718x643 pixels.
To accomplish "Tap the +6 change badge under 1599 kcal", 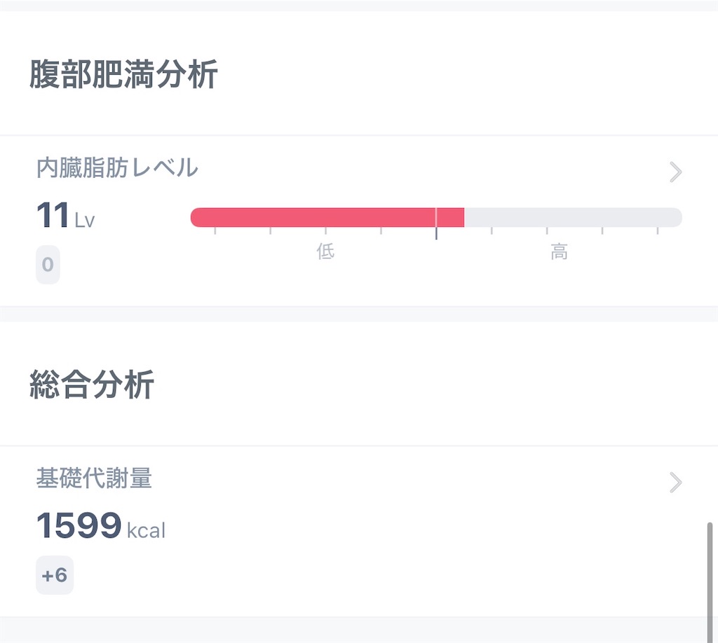I will 55,575.
